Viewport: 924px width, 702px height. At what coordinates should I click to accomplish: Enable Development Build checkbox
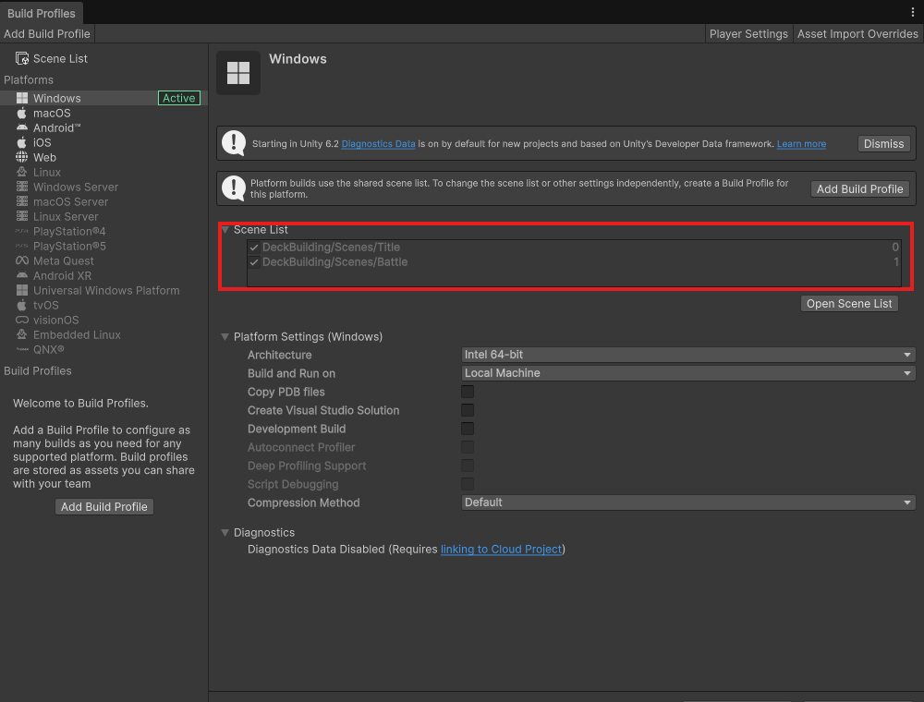468,429
